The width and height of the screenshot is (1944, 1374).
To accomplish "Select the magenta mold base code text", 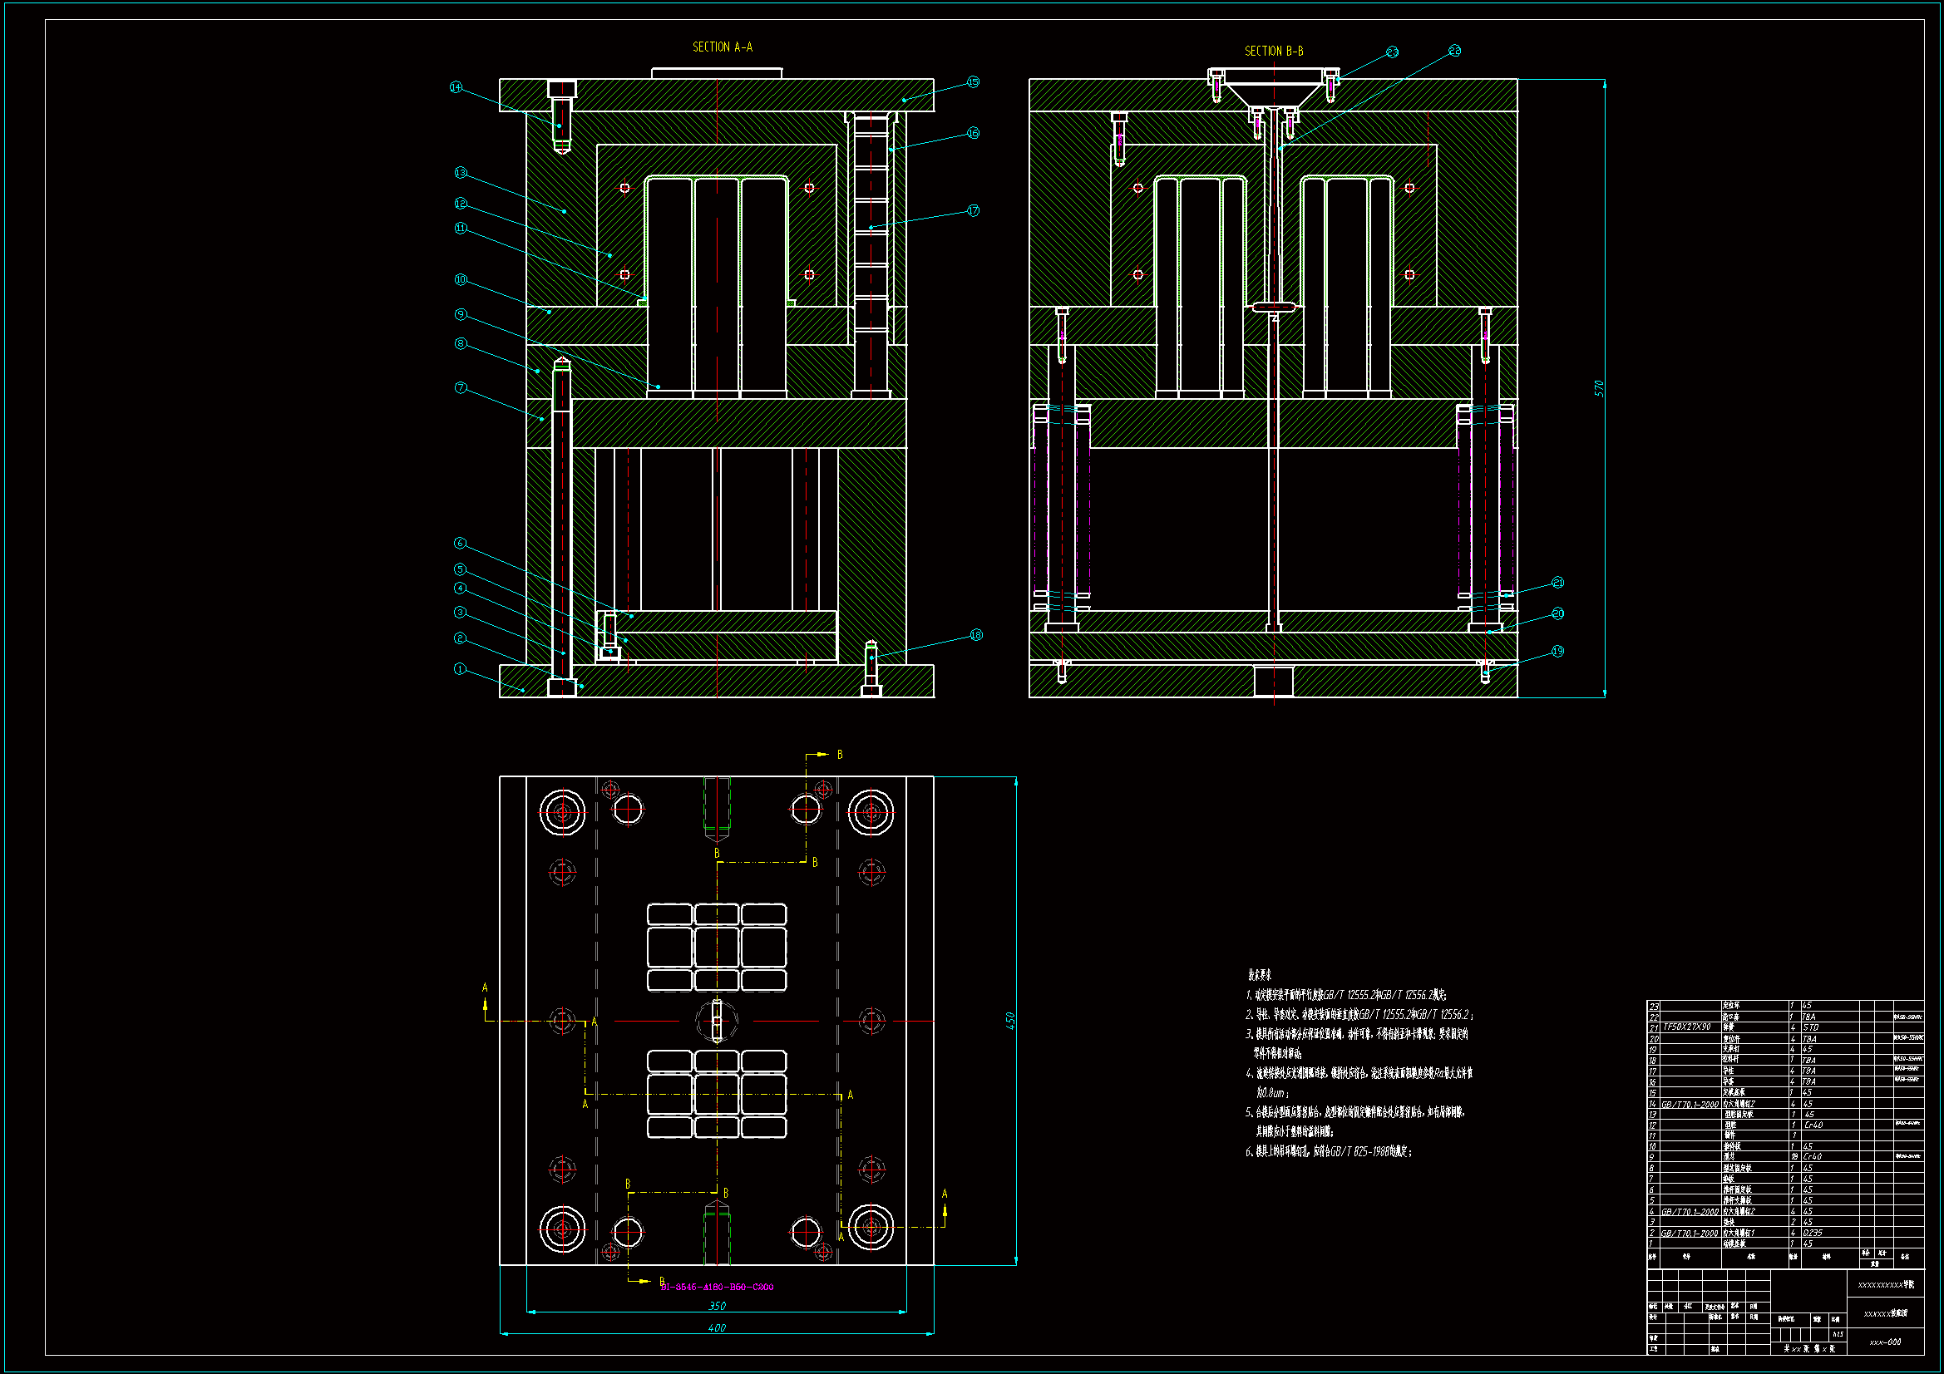I will click(716, 1287).
